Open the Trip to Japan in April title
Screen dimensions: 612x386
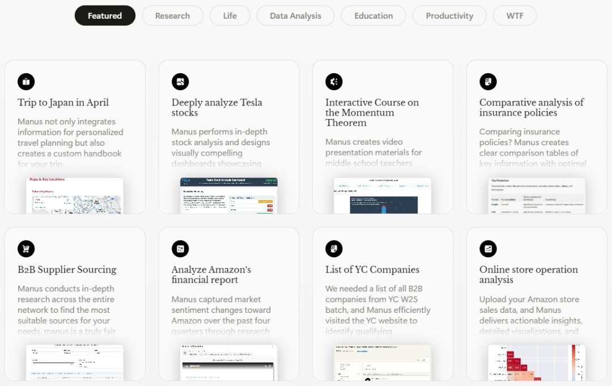(x=63, y=103)
